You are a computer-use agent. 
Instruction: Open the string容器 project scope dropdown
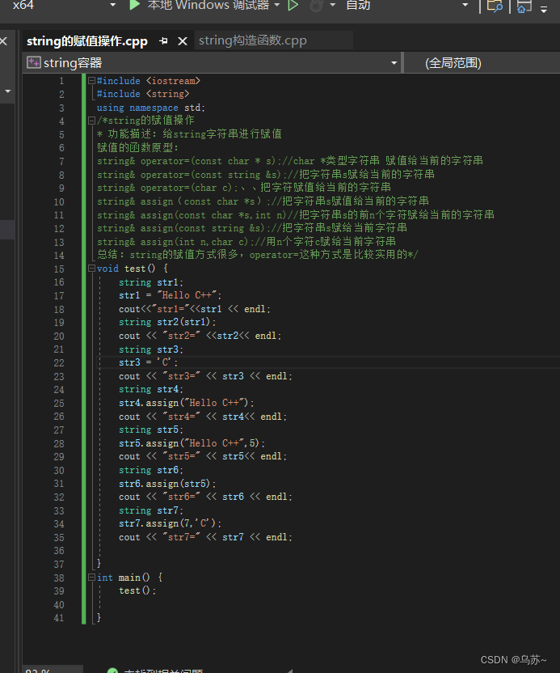tap(394, 63)
